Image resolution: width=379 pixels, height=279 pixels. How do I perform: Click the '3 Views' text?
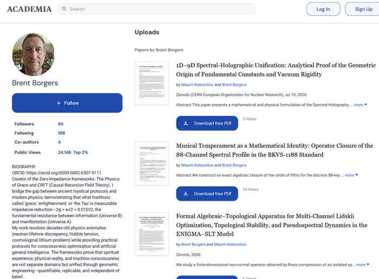click(x=249, y=119)
